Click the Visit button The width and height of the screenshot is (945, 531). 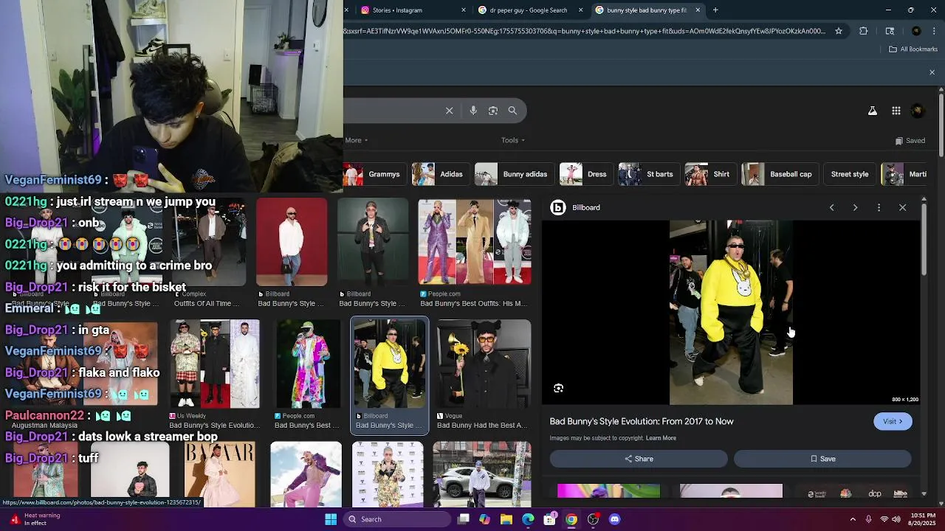coord(893,421)
